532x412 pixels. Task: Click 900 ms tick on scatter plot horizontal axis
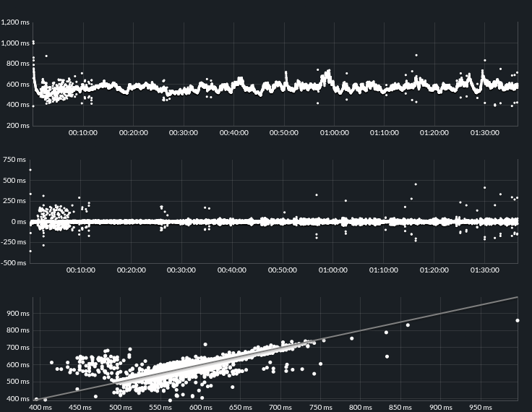tap(440, 407)
